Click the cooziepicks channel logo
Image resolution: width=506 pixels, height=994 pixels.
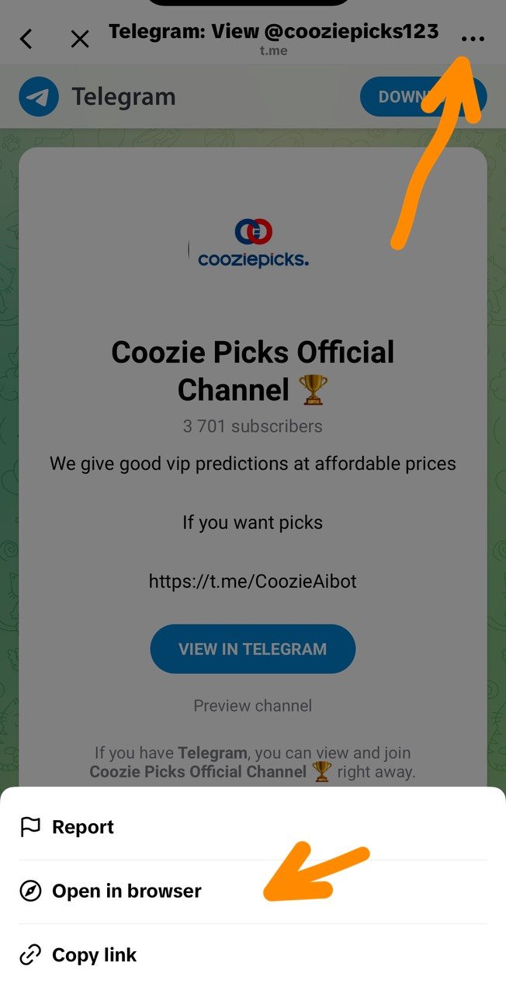(x=253, y=244)
